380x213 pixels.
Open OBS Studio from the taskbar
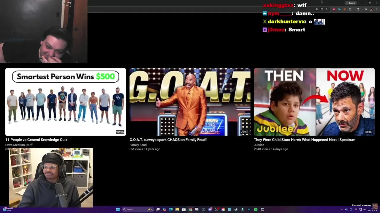pos(216,209)
